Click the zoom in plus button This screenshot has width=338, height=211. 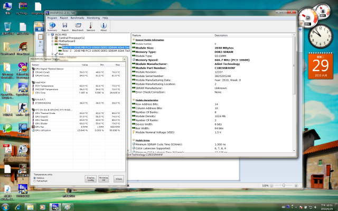click(x=296, y=185)
